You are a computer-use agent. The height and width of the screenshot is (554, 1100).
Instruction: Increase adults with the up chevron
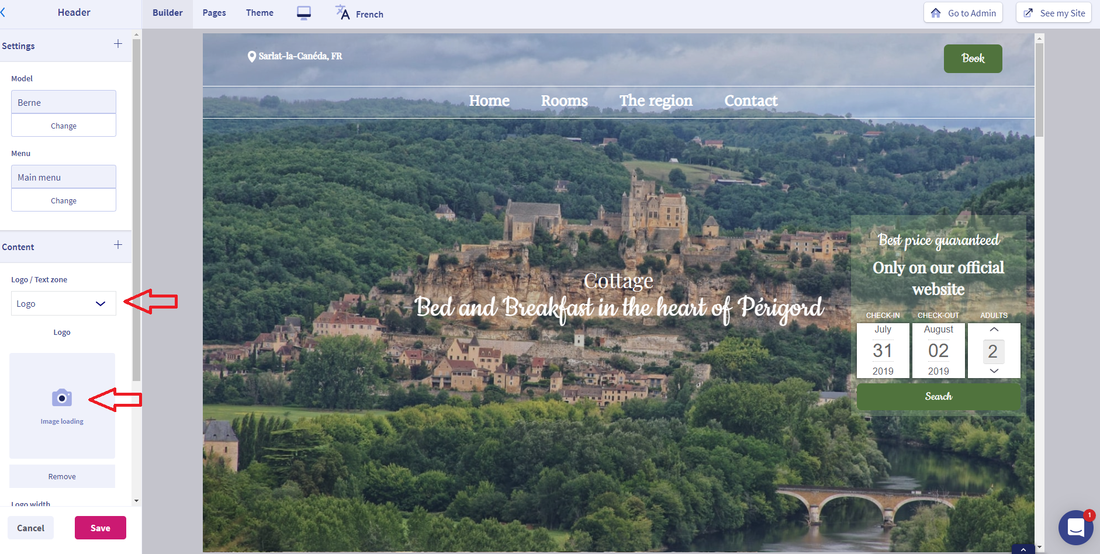[x=994, y=330]
